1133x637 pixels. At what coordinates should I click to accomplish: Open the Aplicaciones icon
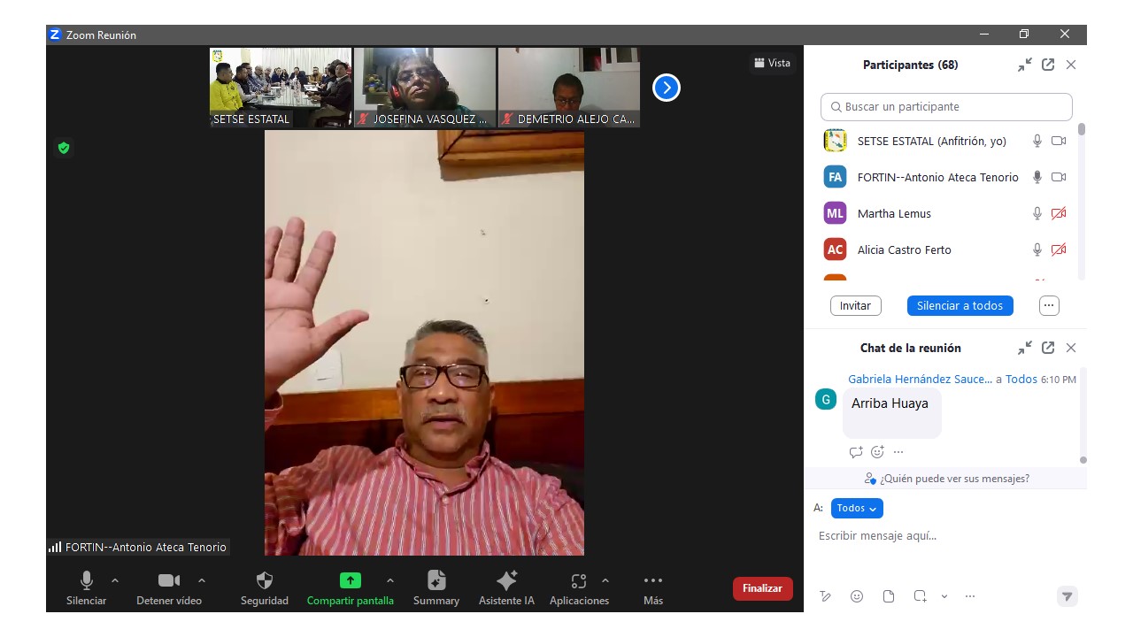(579, 581)
